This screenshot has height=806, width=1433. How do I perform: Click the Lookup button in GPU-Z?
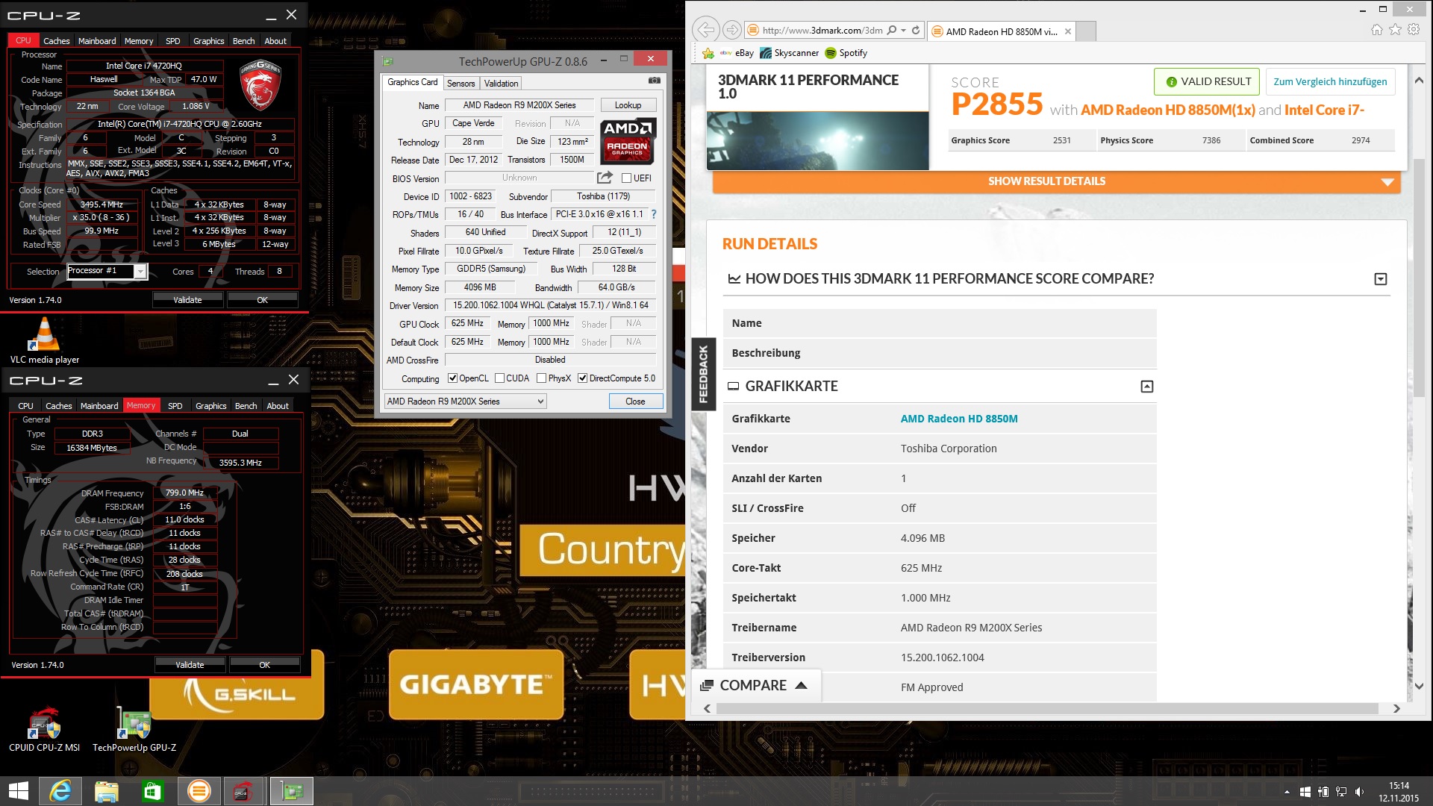click(x=628, y=105)
